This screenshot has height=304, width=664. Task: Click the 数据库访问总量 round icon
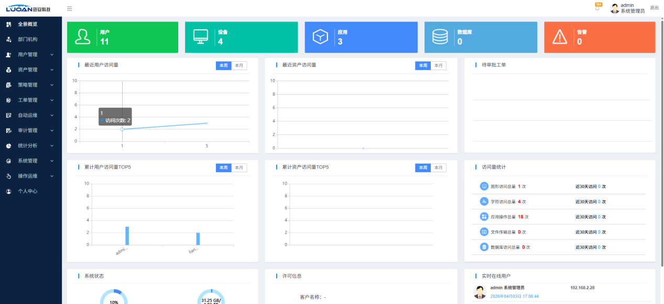coord(484,247)
